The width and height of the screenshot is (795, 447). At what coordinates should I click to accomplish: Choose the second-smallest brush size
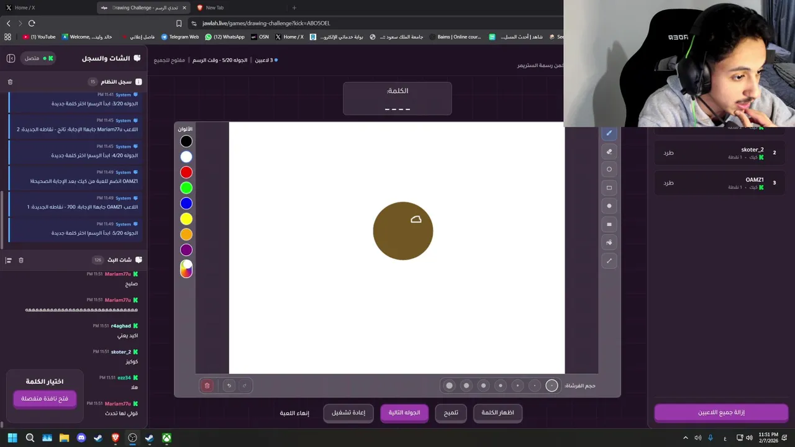pos(535,386)
